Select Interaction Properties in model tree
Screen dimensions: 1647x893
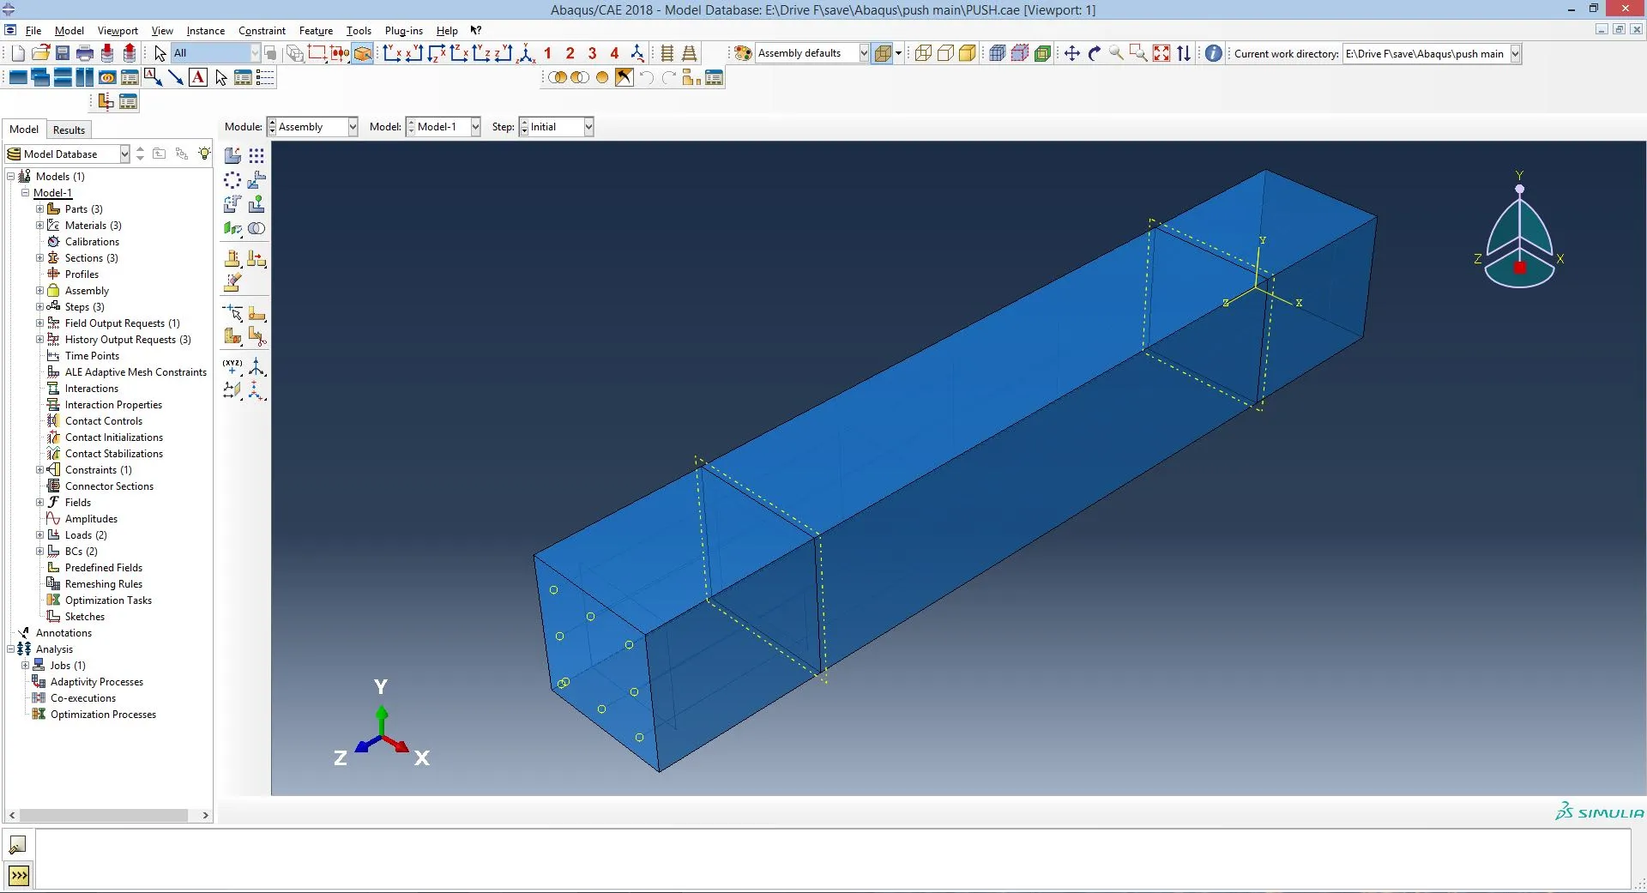(x=113, y=405)
